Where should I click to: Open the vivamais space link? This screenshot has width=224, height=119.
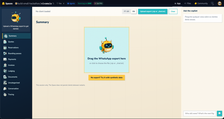(47, 3)
